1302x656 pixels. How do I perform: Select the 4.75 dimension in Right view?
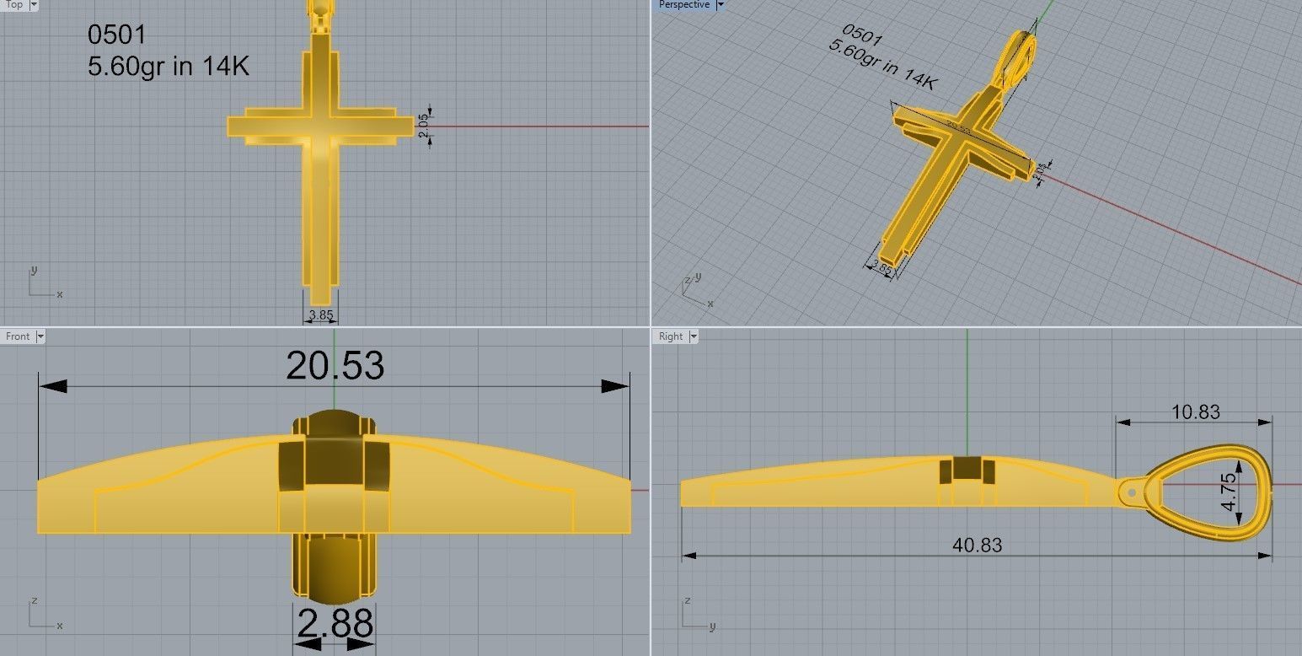[x=1230, y=492]
